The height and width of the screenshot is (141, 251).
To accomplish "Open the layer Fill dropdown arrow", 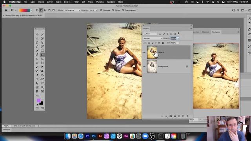I will point(178,43).
